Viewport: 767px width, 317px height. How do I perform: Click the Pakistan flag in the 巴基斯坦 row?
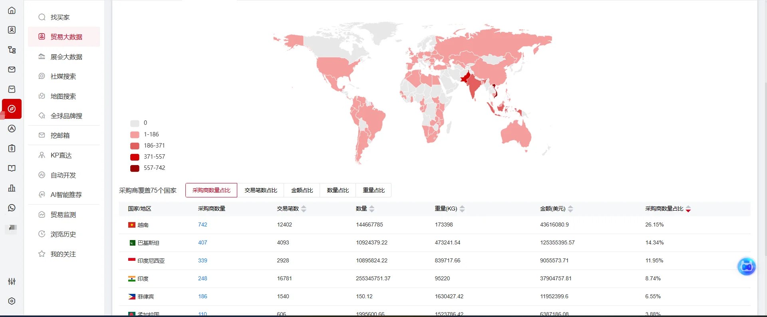[x=132, y=243]
